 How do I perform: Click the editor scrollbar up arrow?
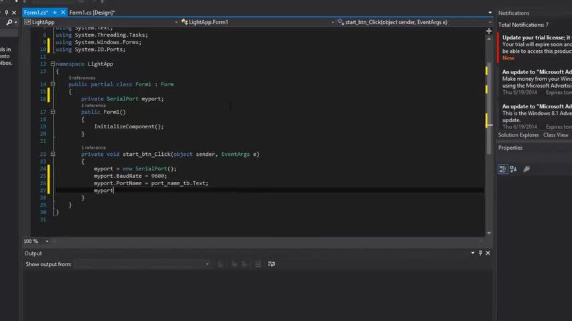(489, 39)
